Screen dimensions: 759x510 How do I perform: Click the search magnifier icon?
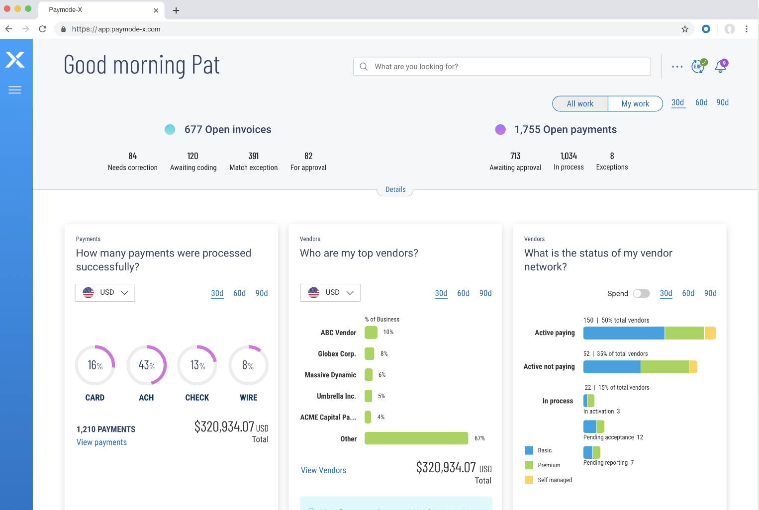pyautogui.click(x=364, y=67)
